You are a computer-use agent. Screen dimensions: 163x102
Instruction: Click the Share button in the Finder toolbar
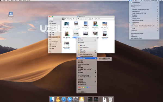pyautogui.click(x=83, y=19)
